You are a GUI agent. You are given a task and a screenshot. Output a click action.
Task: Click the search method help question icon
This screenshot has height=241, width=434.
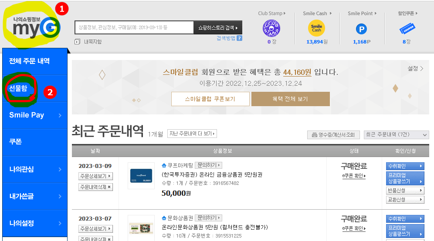point(239,38)
